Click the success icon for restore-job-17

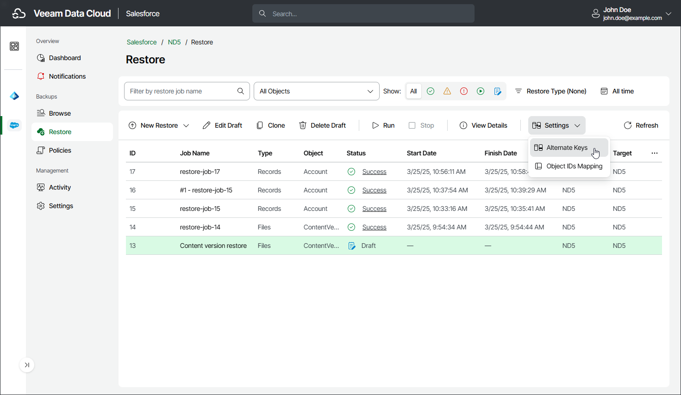click(351, 172)
